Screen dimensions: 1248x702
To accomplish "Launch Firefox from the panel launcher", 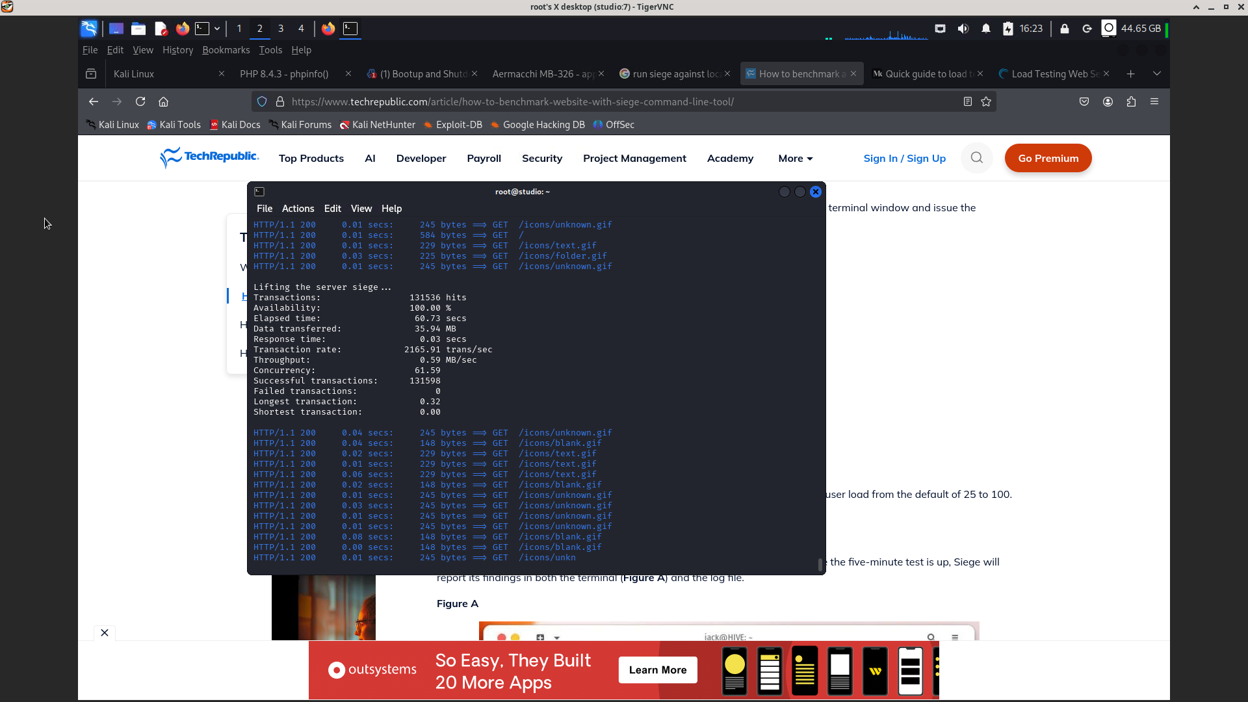I will click(x=183, y=28).
